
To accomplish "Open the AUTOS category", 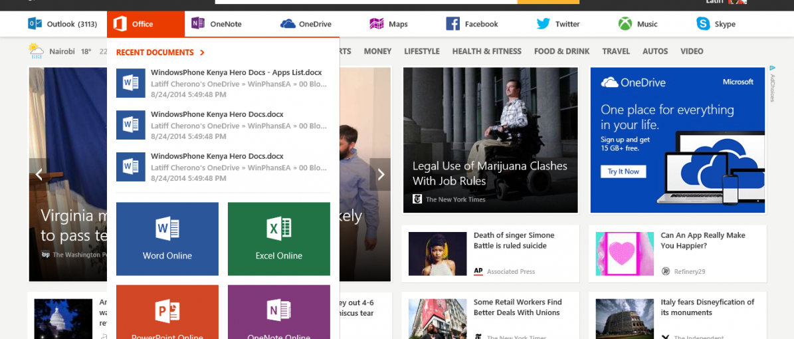I will tap(655, 51).
